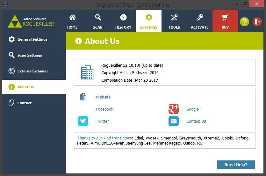The height and width of the screenshot is (176, 266).
Task: Click the Compilation Date Mar 20 2017 text
Action: pos(130,80)
